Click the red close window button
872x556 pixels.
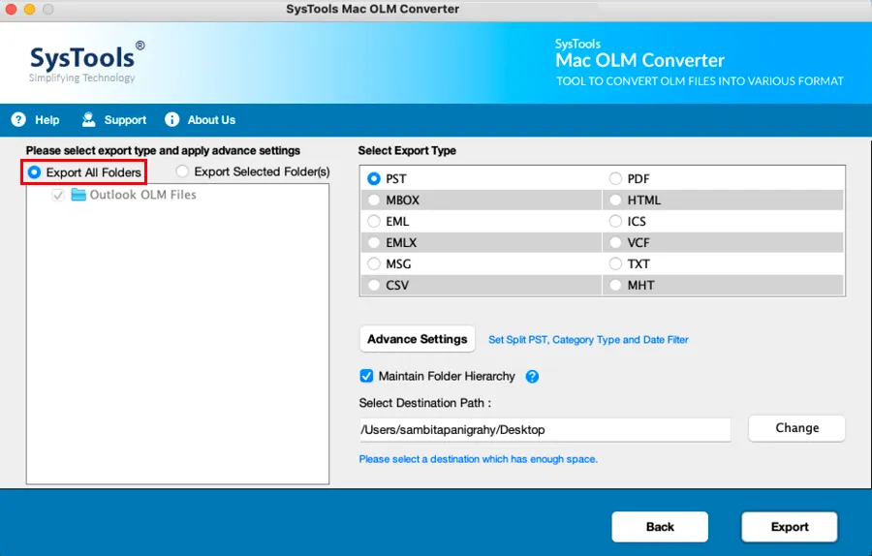click(x=11, y=9)
